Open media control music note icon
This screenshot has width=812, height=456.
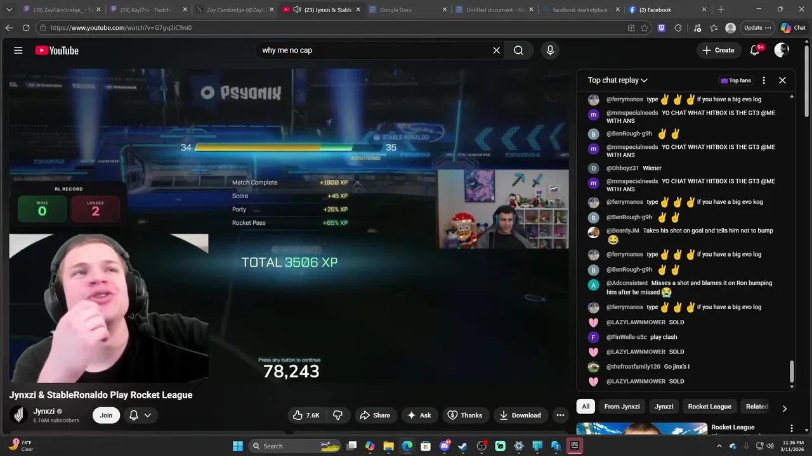click(697, 28)
